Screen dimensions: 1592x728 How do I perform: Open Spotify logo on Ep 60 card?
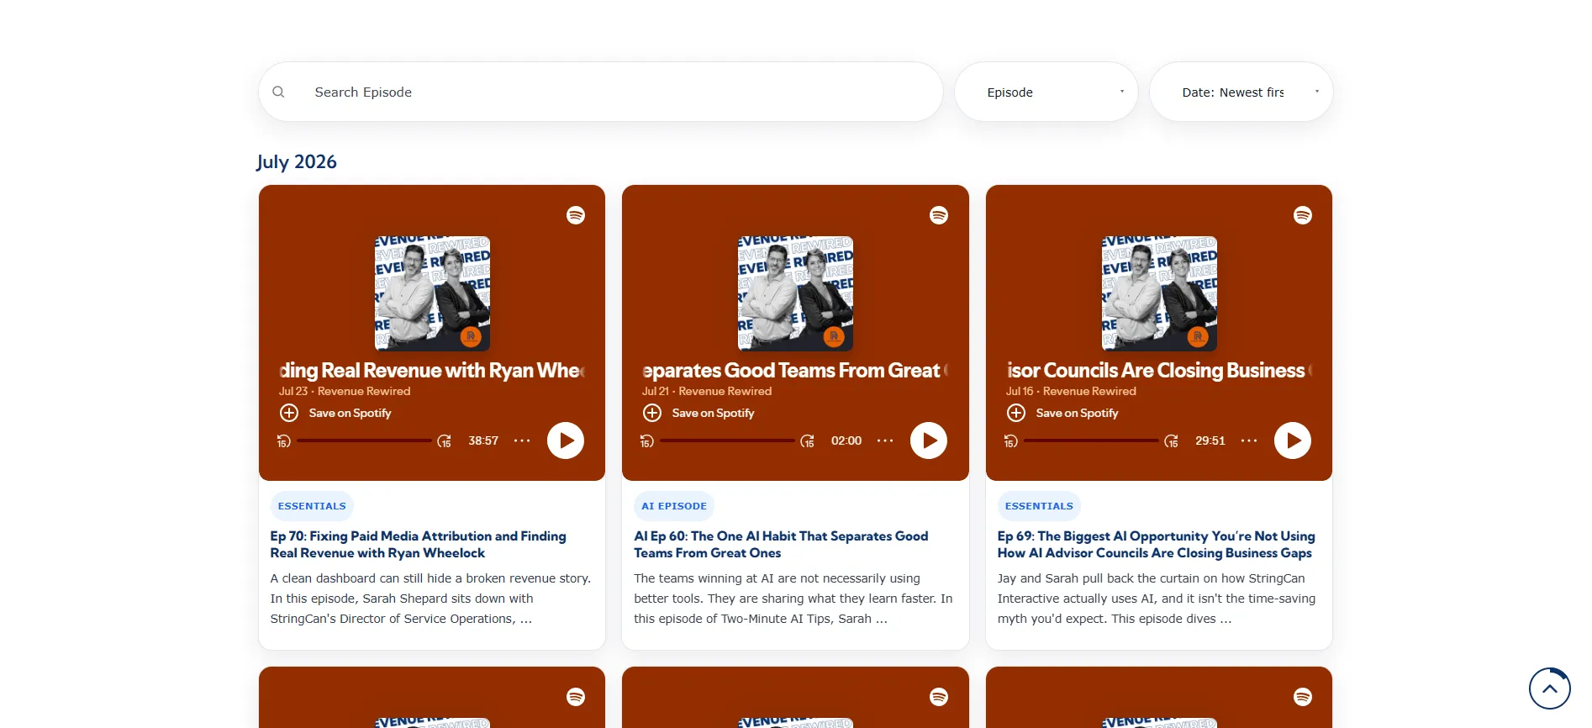(x=939, y=215)
